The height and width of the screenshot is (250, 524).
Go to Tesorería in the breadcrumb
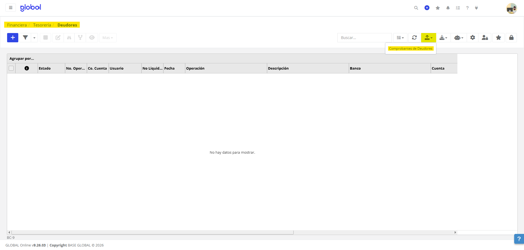click(42, 25)
